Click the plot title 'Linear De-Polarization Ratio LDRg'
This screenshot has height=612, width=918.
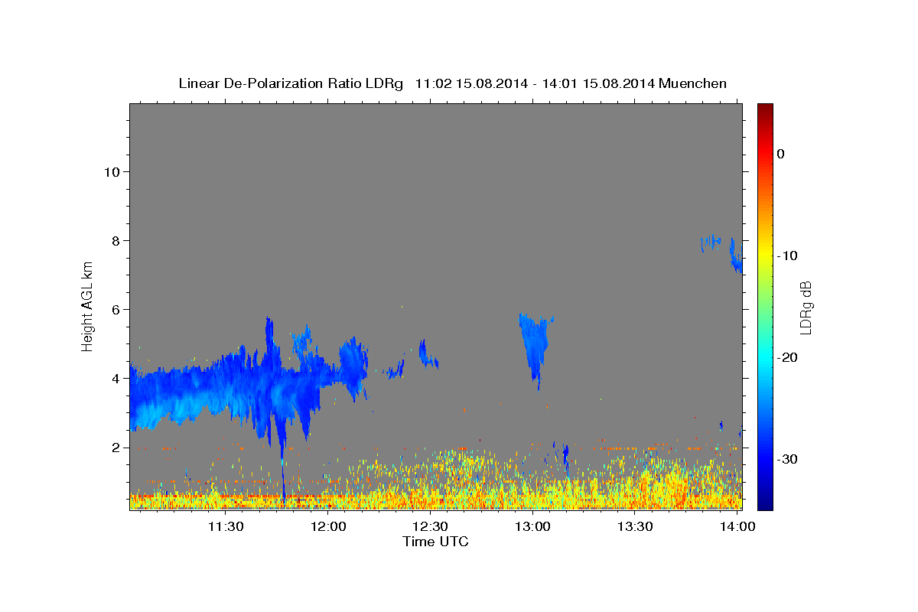(x=290, y=83)
